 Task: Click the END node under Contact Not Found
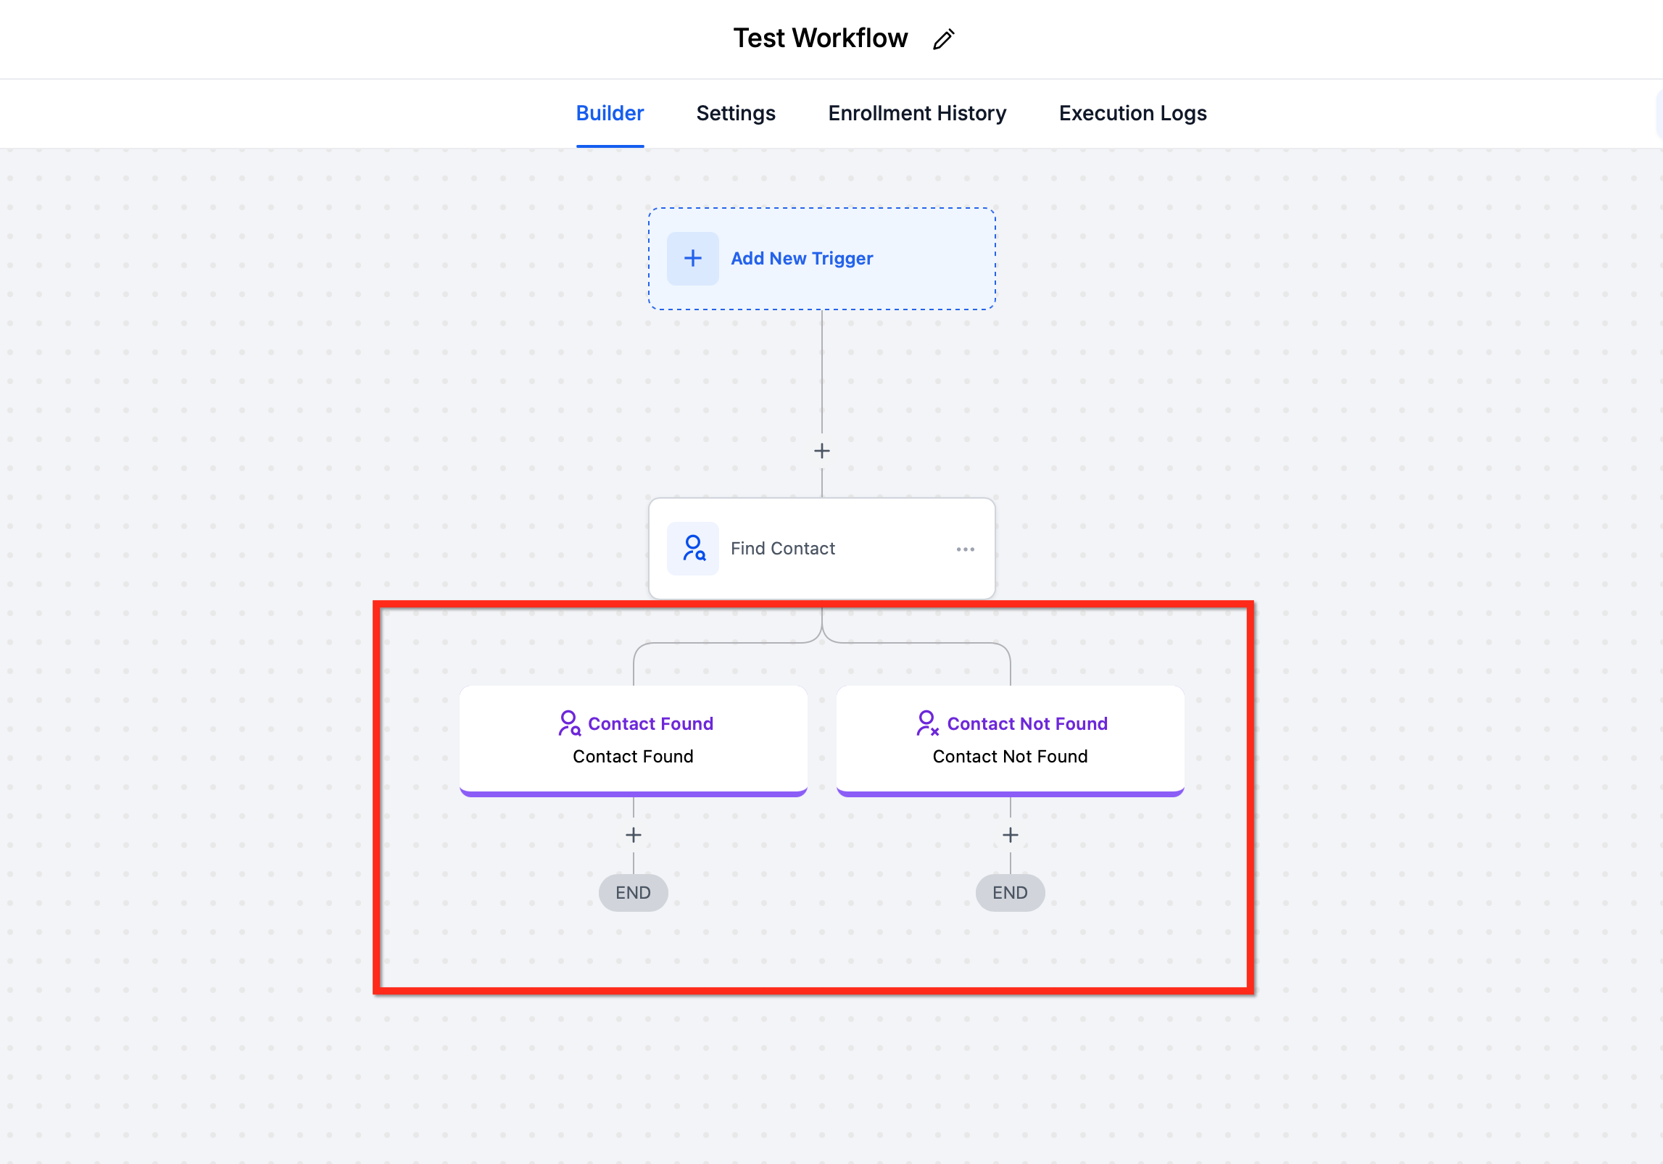point(1010,893)
